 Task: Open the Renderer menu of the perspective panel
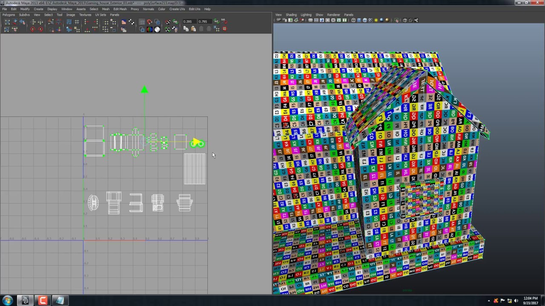[x=333, y=14]
